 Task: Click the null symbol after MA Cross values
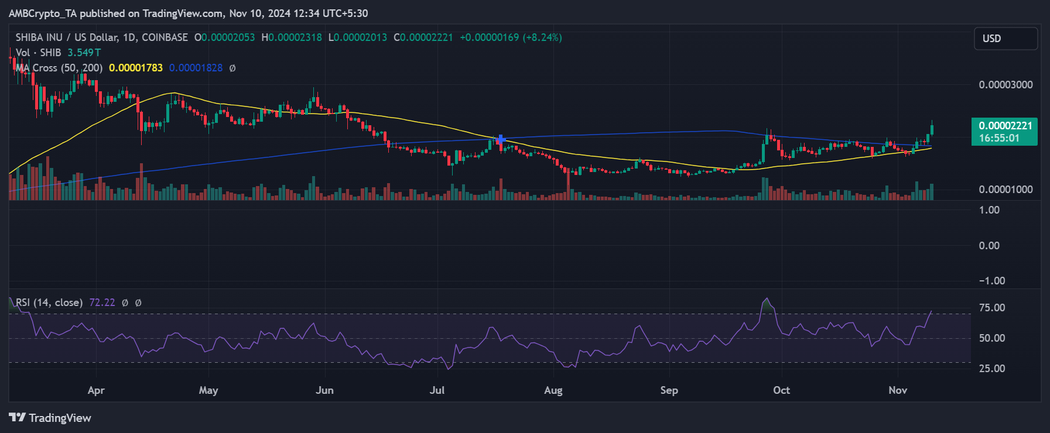(x=232, y=68)
